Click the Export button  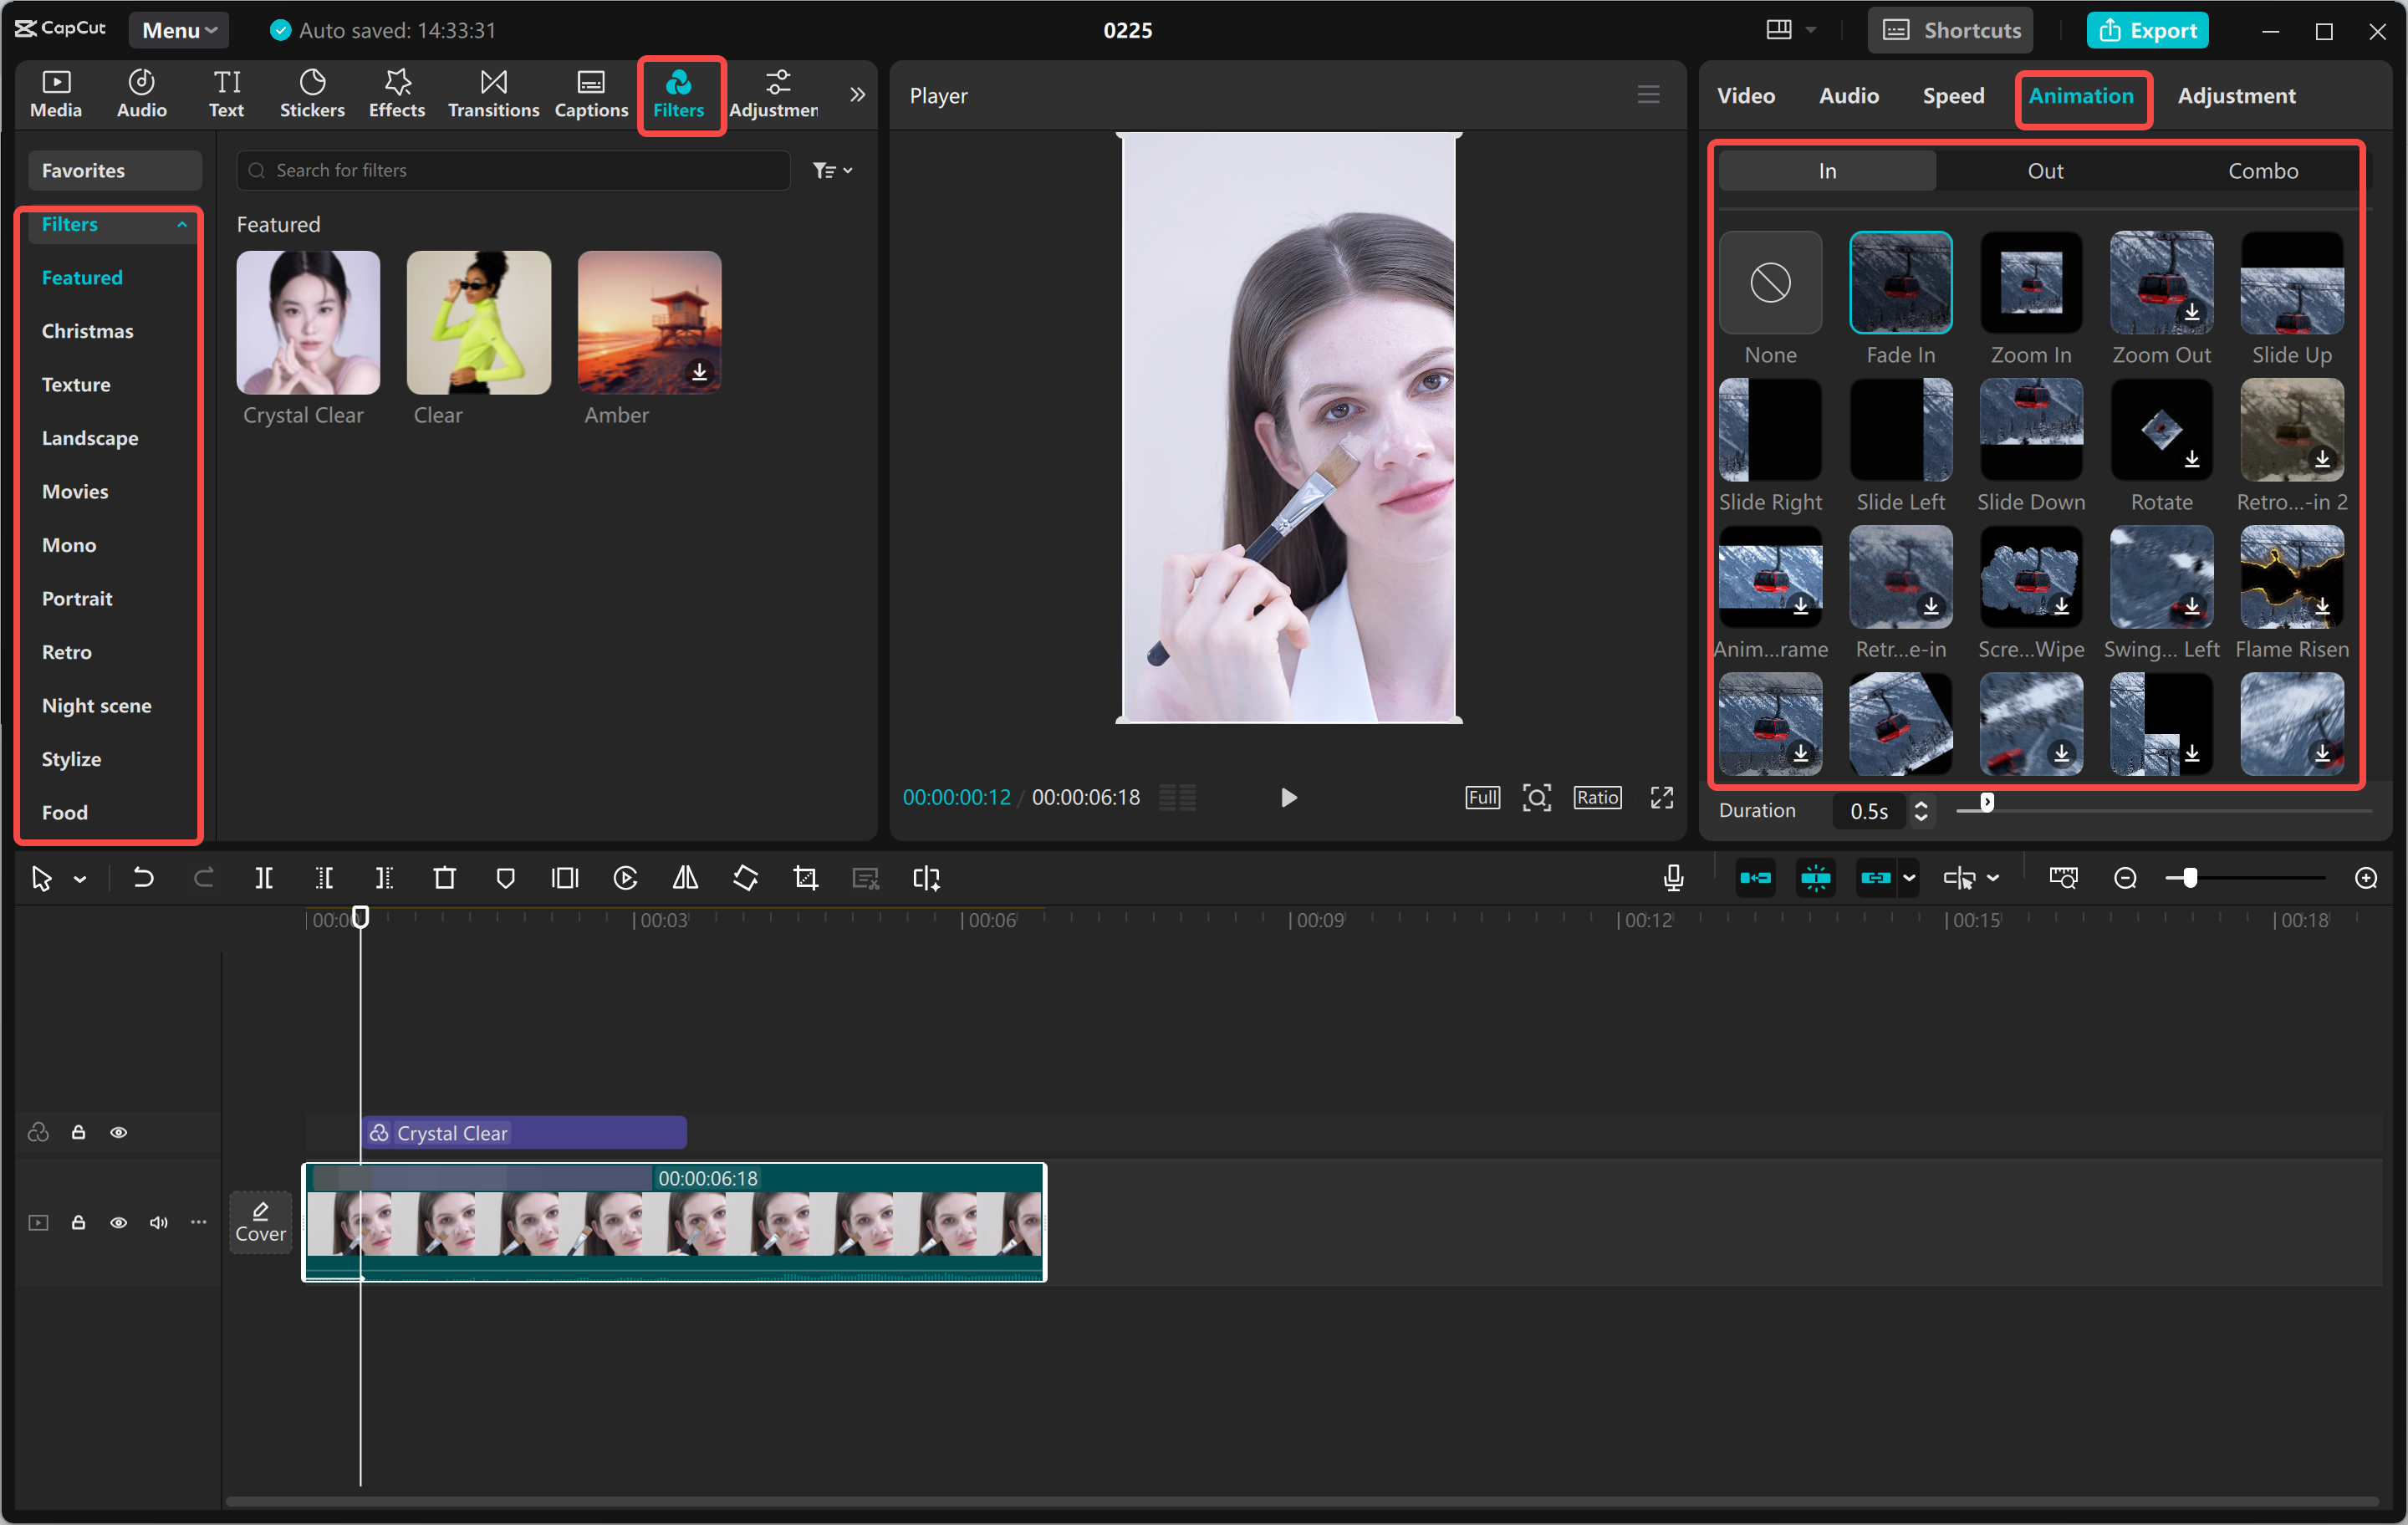pos(2147,29)
